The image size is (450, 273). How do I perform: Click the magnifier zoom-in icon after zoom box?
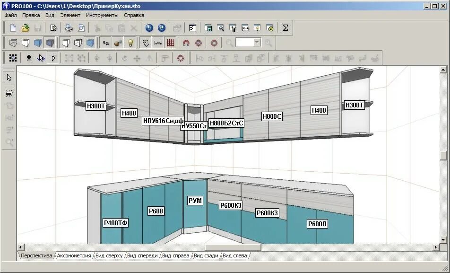click(268, 43)
